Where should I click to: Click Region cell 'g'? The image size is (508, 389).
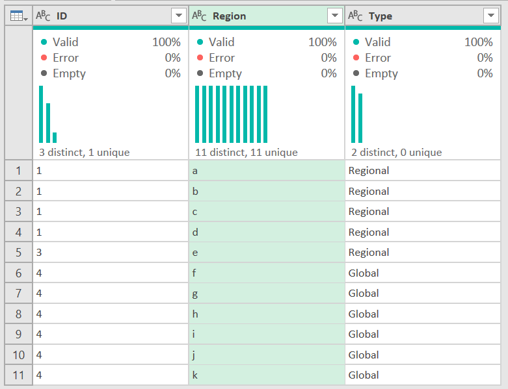coord(267,294)
